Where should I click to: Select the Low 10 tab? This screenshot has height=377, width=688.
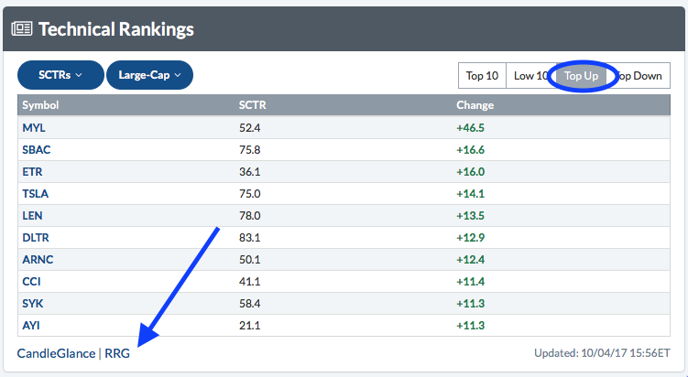pyautogui.click(x=530, y=76)
